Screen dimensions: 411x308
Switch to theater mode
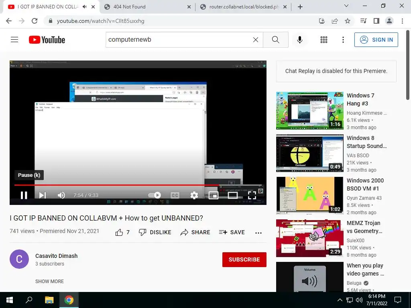tap(232, 195)
